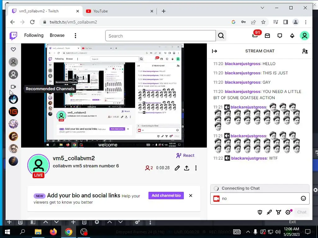Click the LIVE channel avatar

[x=39, y=166]
